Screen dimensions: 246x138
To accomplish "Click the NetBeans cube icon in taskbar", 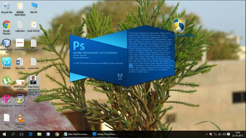I will (48, 134).
